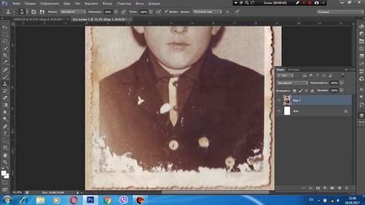Toggle lock all for the layer

coord(312,91)
